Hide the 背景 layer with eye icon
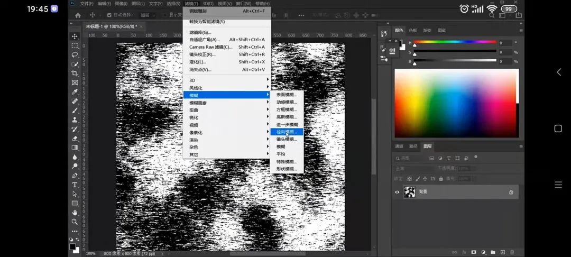571x257 pixels. pyautogui.click(x=397, y=192)
